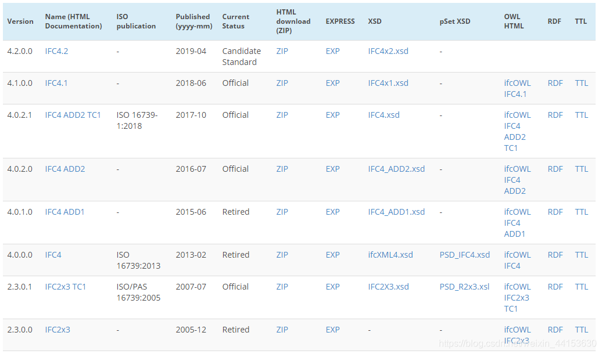Open the RDF link for version 2.3.0.1
The image size is (602, 354).
555,287
